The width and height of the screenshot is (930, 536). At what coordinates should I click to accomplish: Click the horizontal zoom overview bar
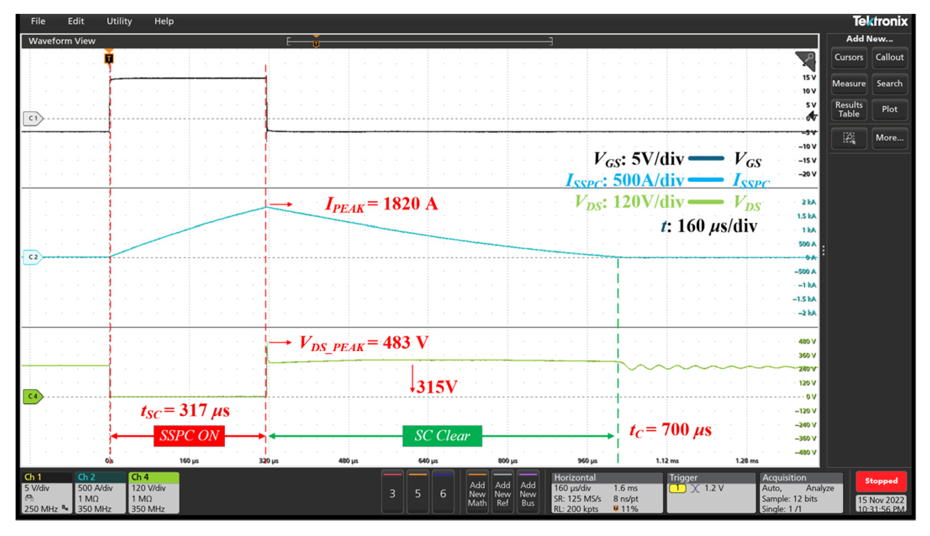pos(420,41)
